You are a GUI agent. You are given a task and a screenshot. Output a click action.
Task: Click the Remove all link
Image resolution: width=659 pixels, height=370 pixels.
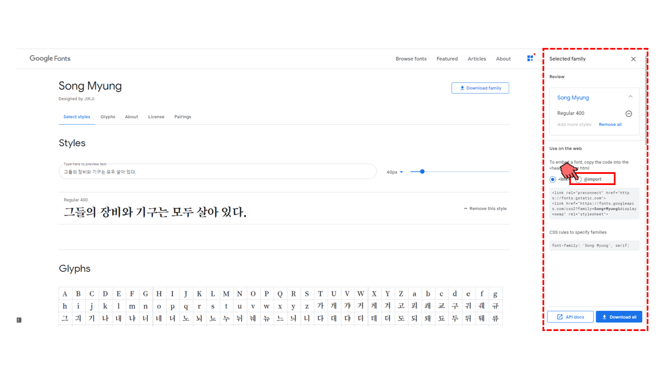click(610, 124)
